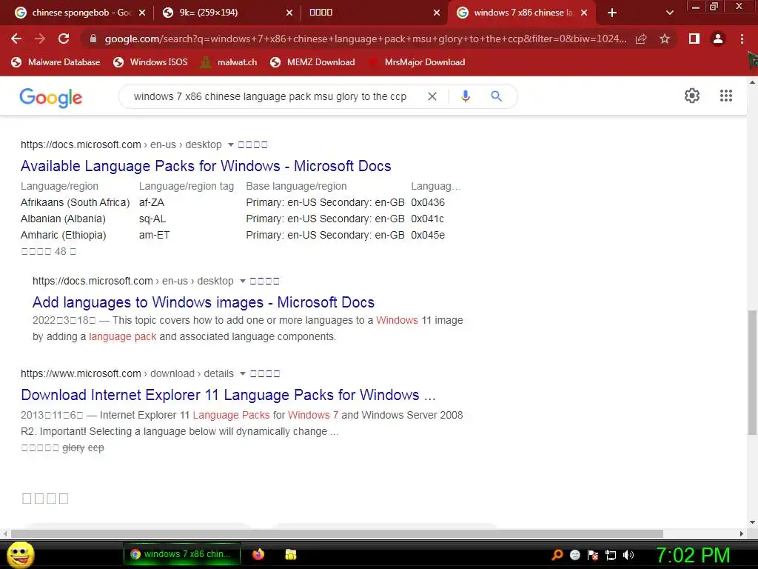Open the volume speaker tray icon

point(628,555)
